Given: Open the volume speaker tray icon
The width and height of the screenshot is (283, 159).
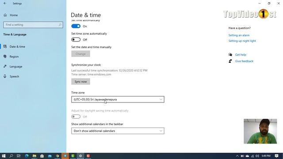Looking at the screenshot, I should point(257,156).
